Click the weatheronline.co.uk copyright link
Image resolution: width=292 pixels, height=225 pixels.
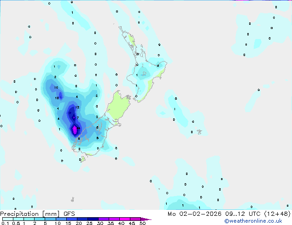(253, 221)
